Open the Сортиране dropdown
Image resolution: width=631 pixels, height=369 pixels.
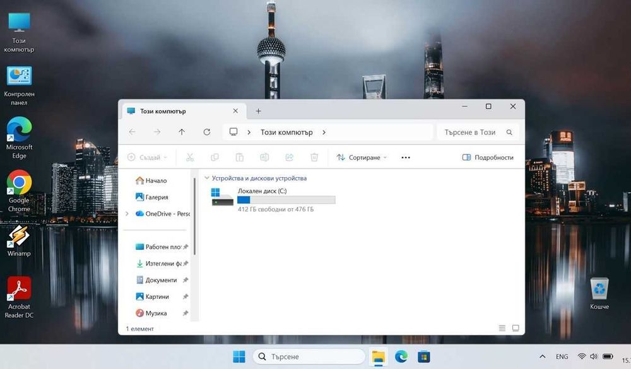(362, 157)
